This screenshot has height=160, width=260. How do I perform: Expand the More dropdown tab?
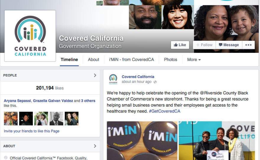(194, 60)
